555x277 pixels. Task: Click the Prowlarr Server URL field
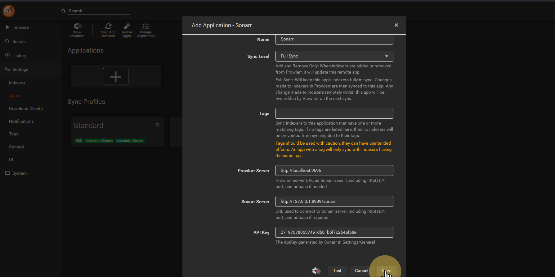[334, 170]
